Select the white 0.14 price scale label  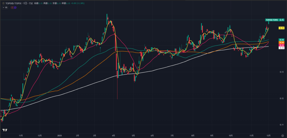(282, 48)
